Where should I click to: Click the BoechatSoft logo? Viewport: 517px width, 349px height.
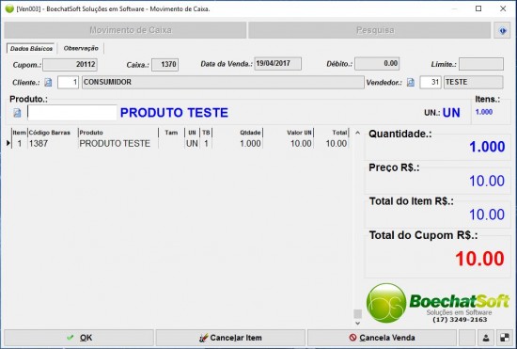point(438,304)
